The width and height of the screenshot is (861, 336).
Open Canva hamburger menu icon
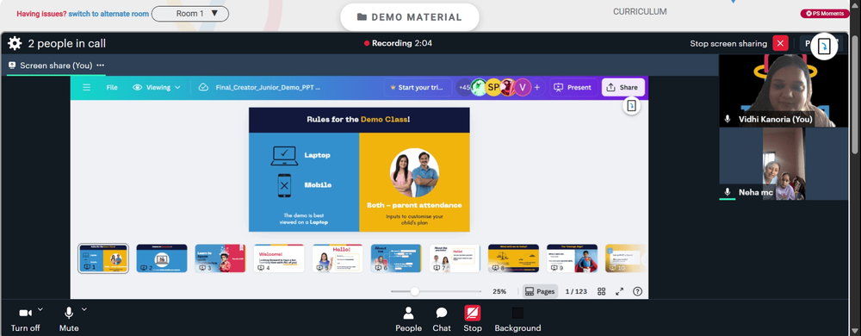tap(86, 87)
